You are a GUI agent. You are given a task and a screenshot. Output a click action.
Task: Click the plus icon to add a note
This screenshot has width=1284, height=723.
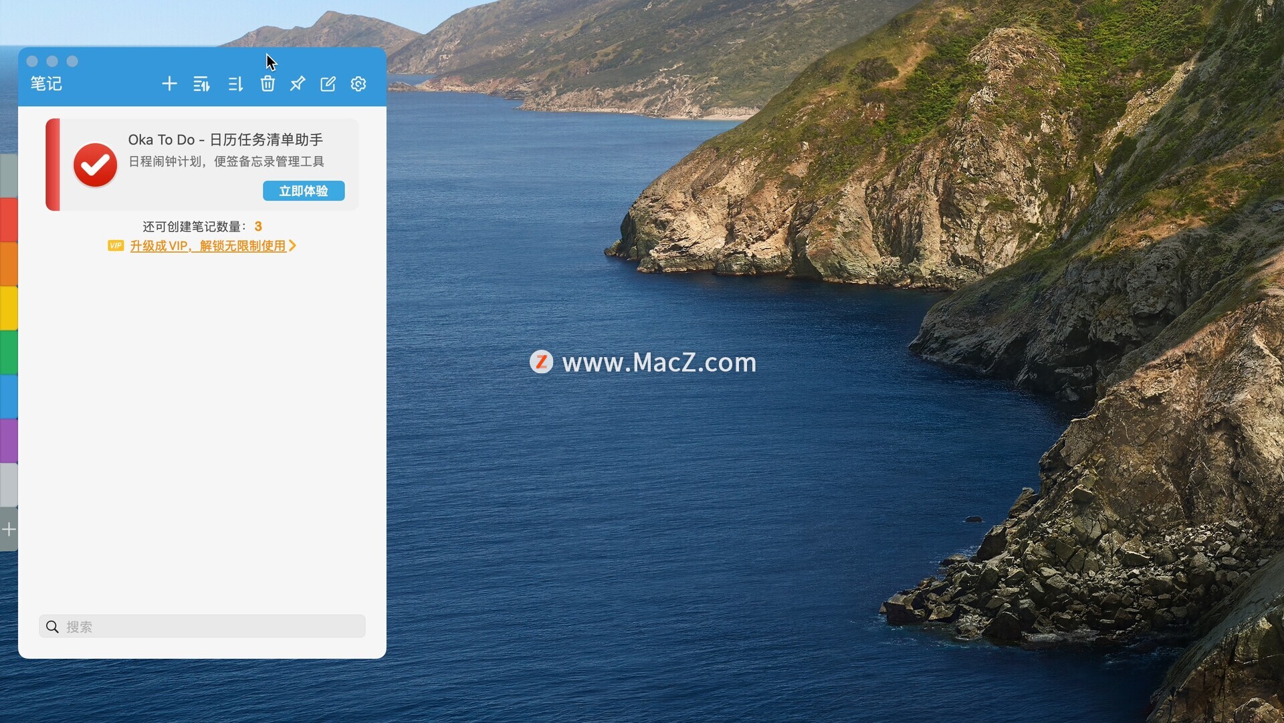point(169,84)
